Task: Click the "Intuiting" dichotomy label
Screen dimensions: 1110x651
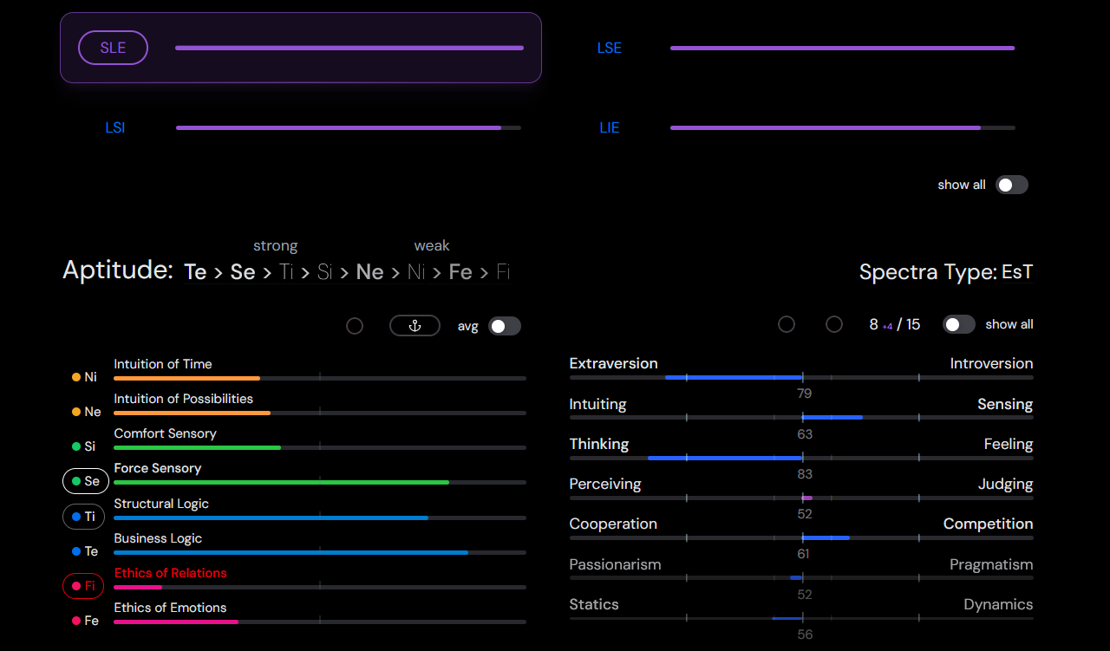Action: click(598, 404)
